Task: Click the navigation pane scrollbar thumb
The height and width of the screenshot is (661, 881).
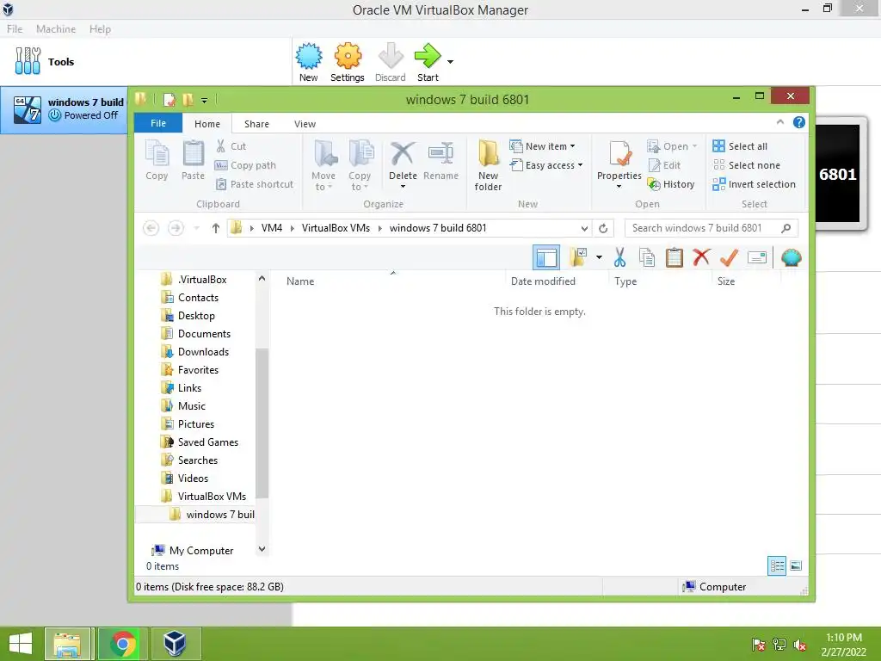Action: pyautogui.click(x=262, y=423)
